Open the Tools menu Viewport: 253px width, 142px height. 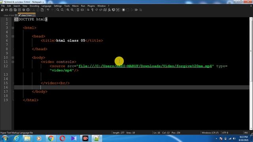[x=67, y=6]
